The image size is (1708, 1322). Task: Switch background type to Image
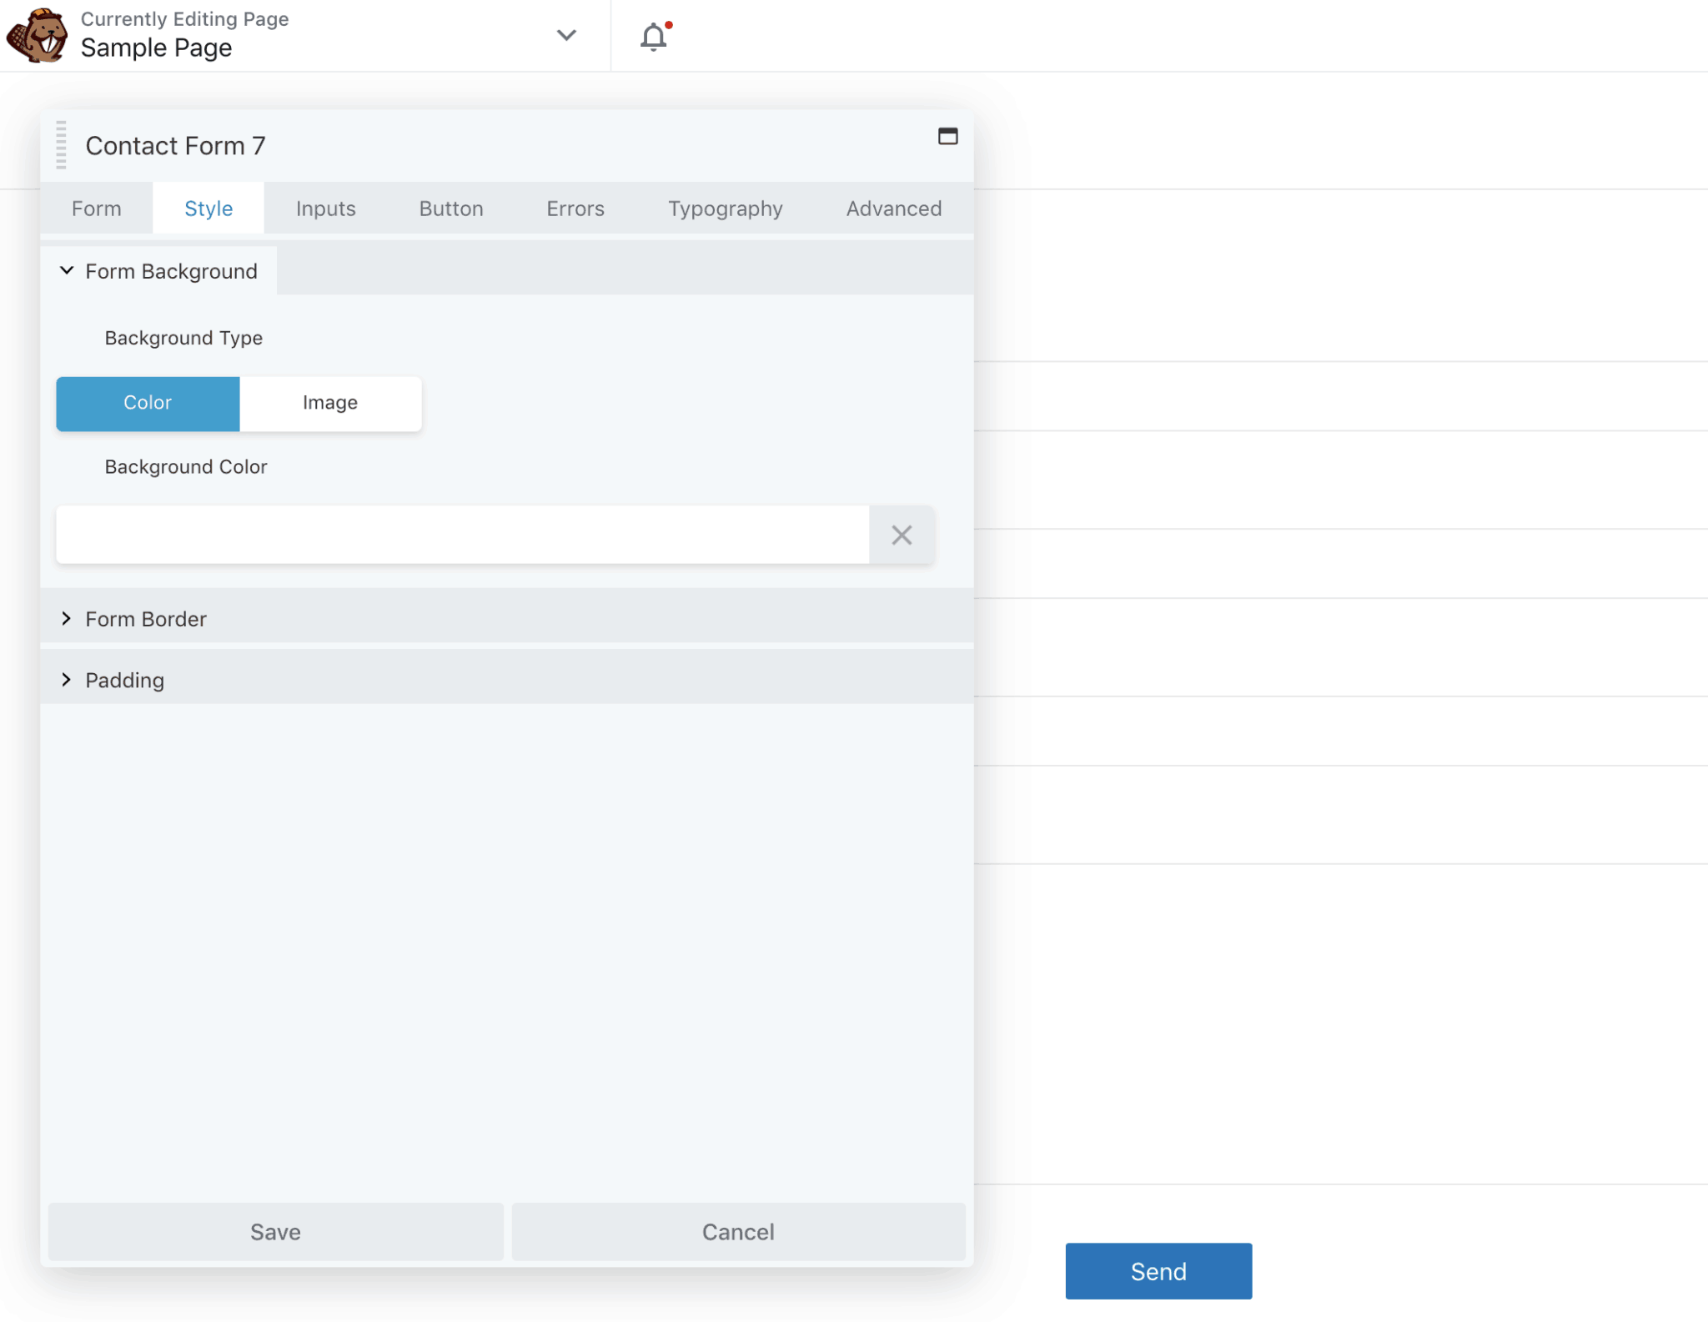[330, 403]
